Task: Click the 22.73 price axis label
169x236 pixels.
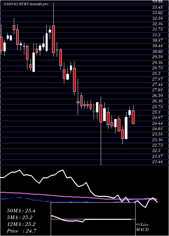Action: [158, 145]
